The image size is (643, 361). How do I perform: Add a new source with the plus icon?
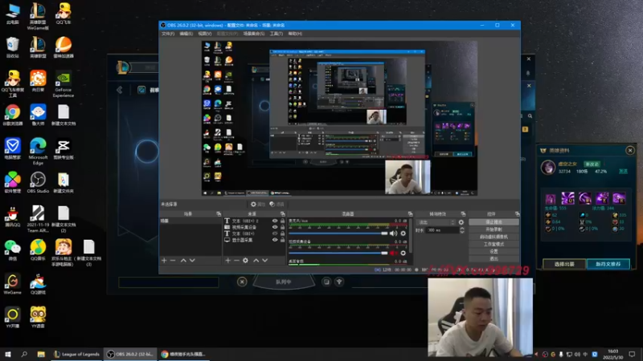click(227, 260)
